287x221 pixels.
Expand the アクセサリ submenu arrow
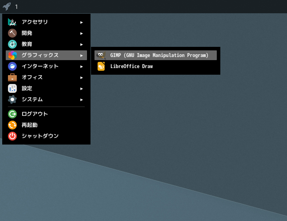[x=81, y=23]
